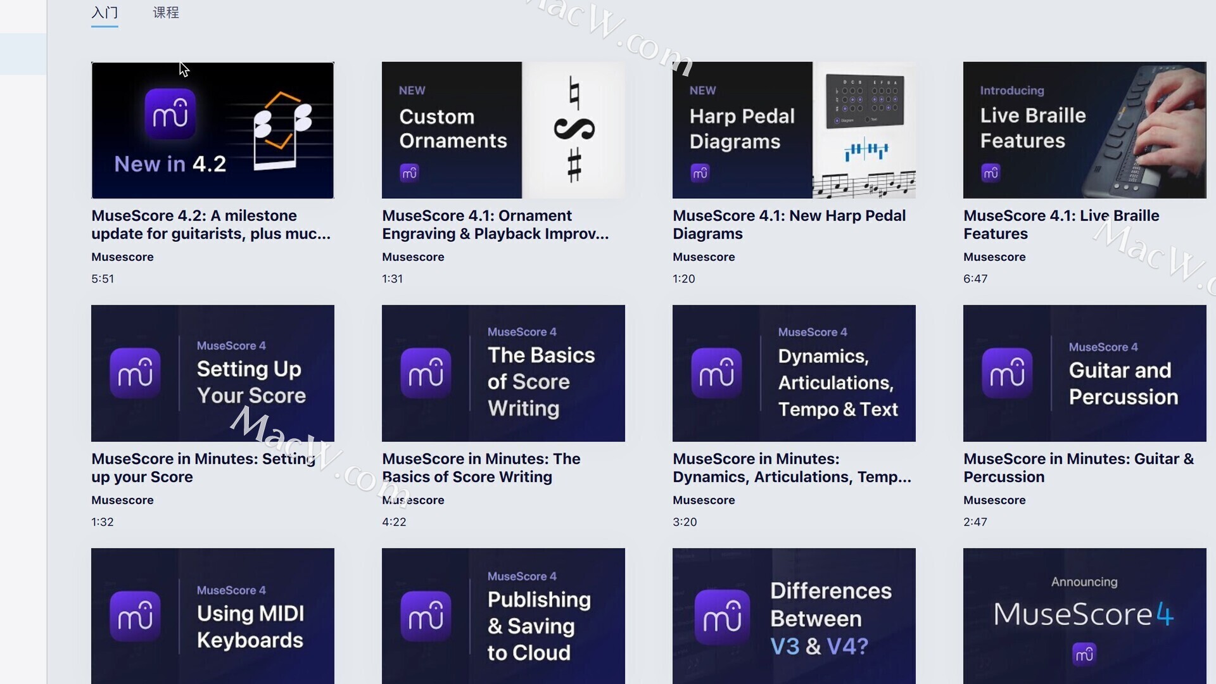1216x684 pixels.
Task: Click the 1:31 duration label
Action: [392, 279]
